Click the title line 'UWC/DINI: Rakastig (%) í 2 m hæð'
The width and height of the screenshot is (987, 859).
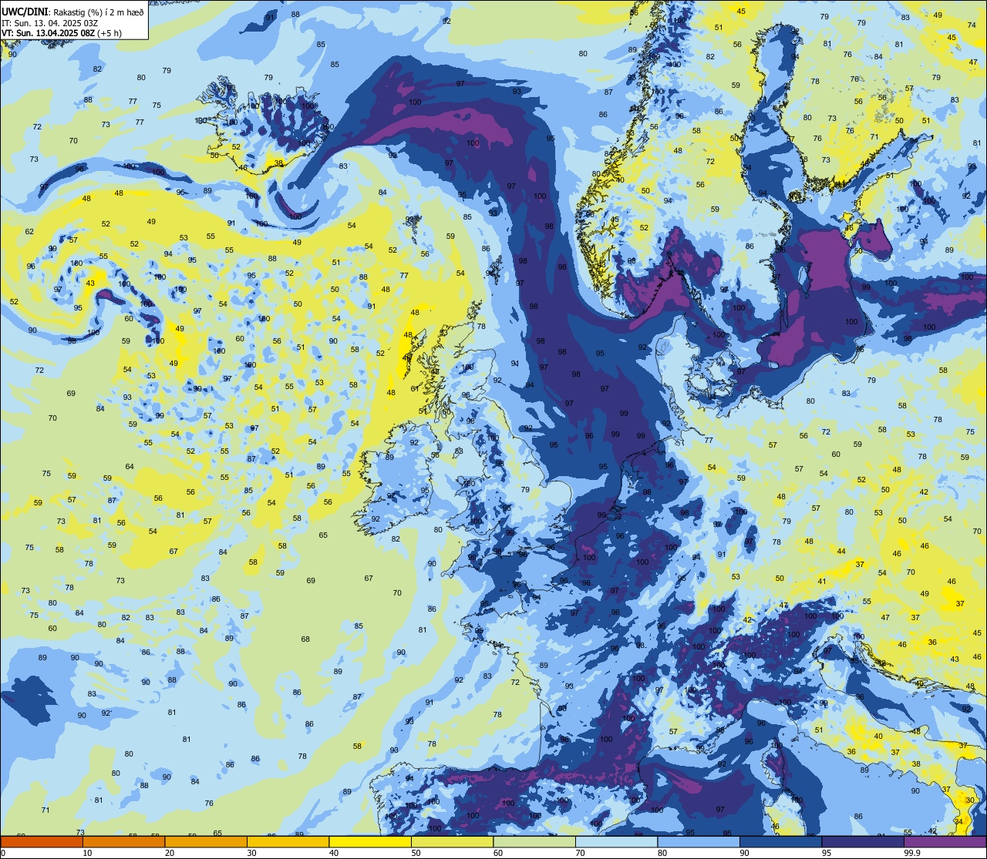[72, 12]
